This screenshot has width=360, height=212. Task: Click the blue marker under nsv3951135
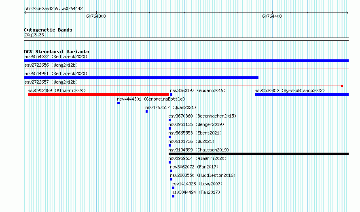[169, 128]
